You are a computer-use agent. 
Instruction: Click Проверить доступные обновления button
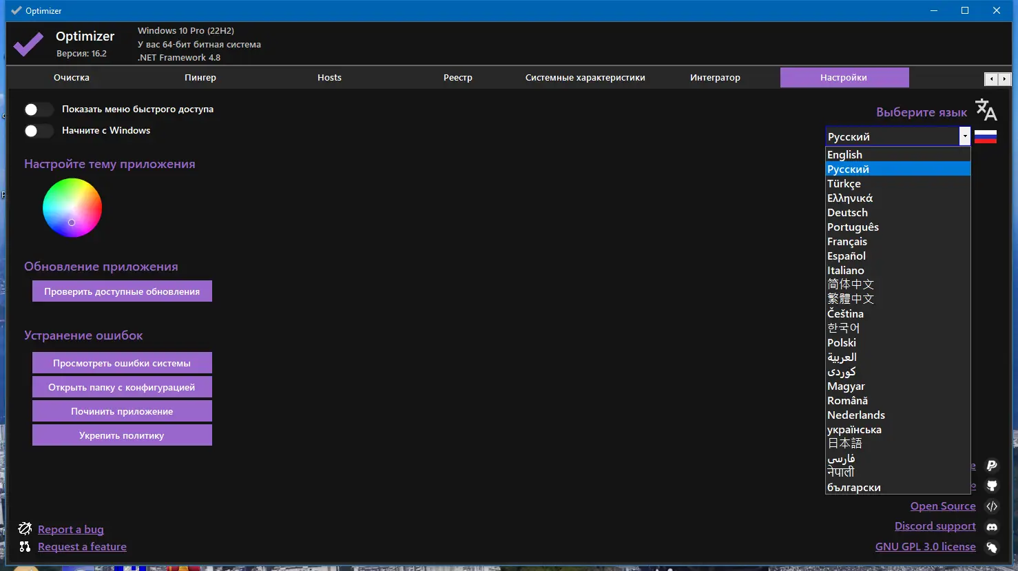click(x=122, y=291)
